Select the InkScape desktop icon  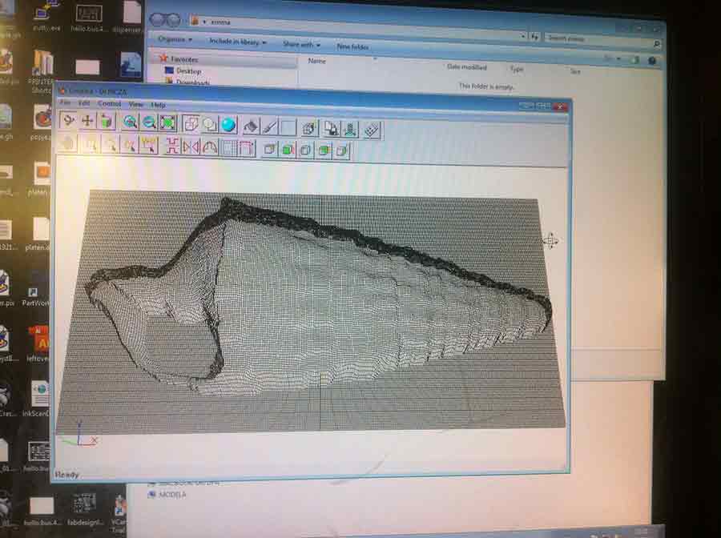[37, 399]
